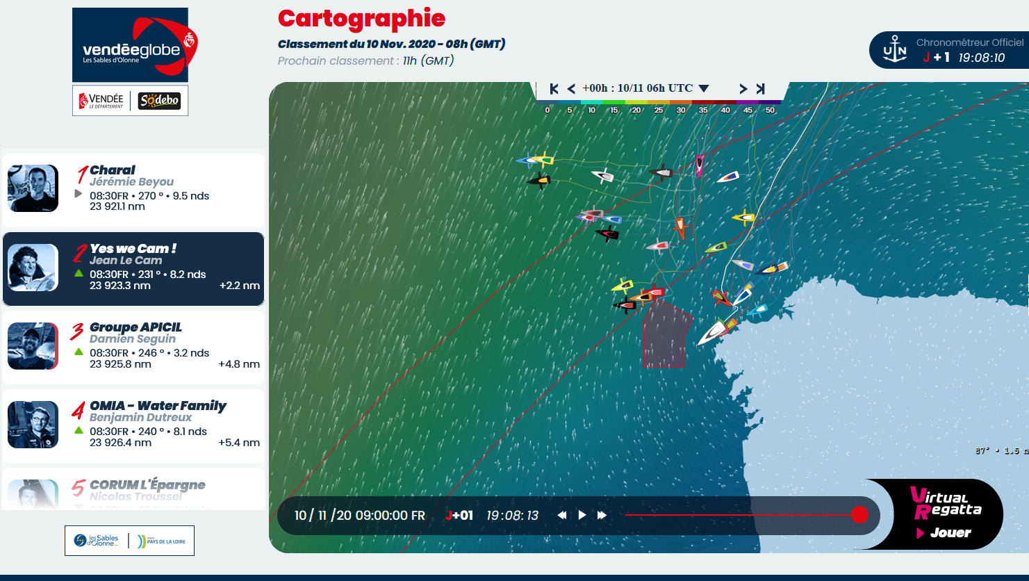Open the forecast time dropdown arrow

pos(704,88)
